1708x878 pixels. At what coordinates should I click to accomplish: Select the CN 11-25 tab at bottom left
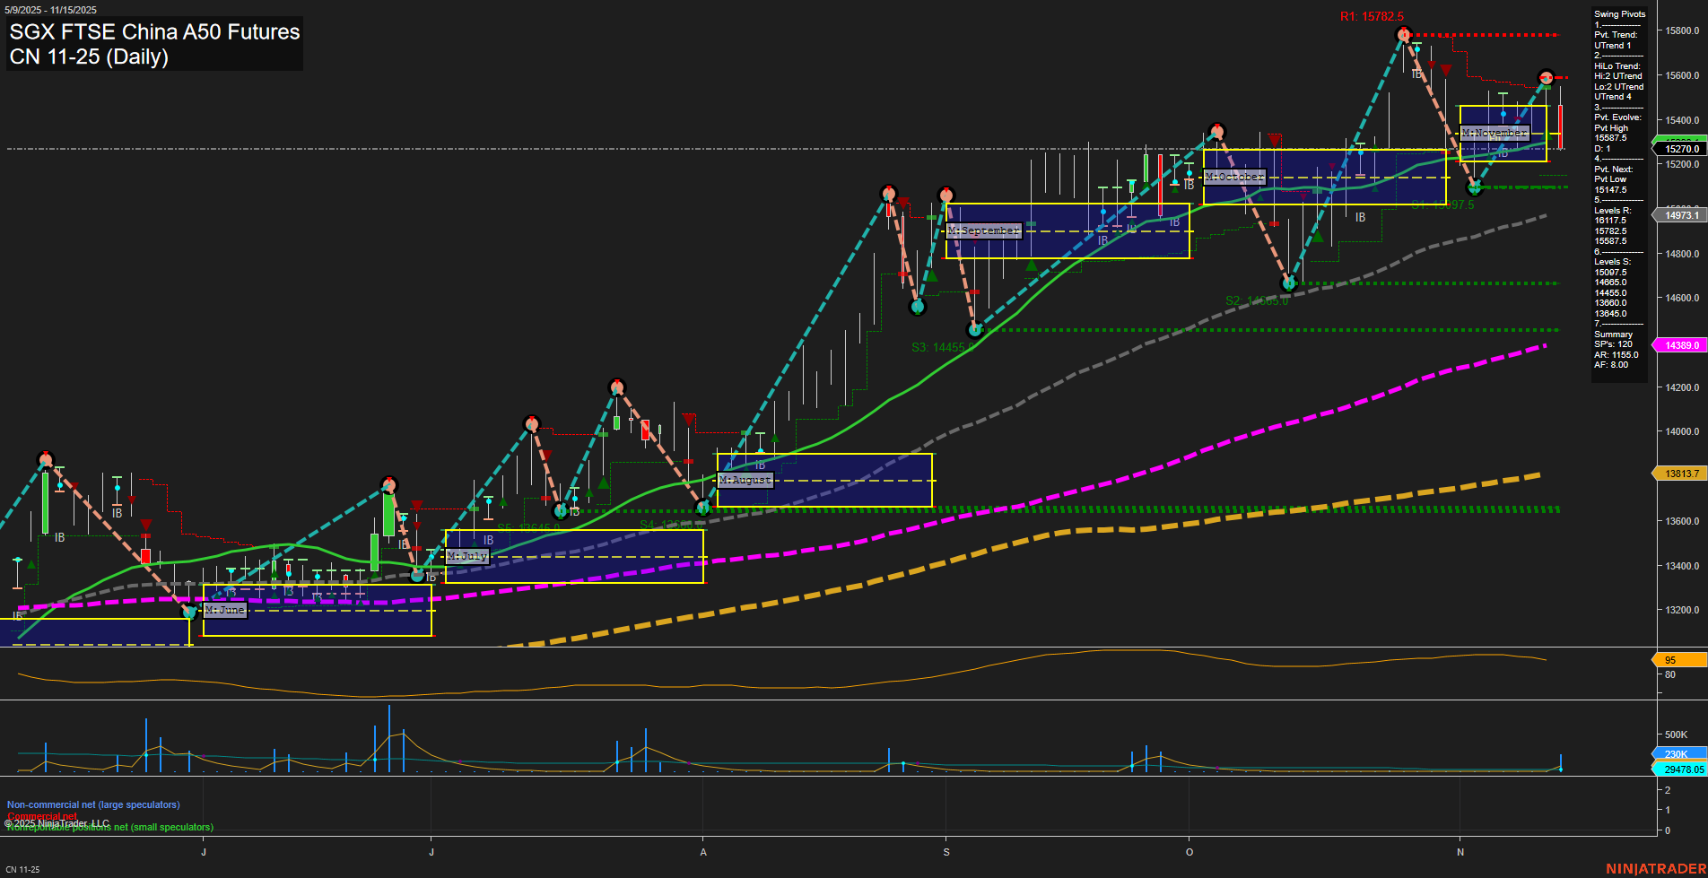pos(23,868)
